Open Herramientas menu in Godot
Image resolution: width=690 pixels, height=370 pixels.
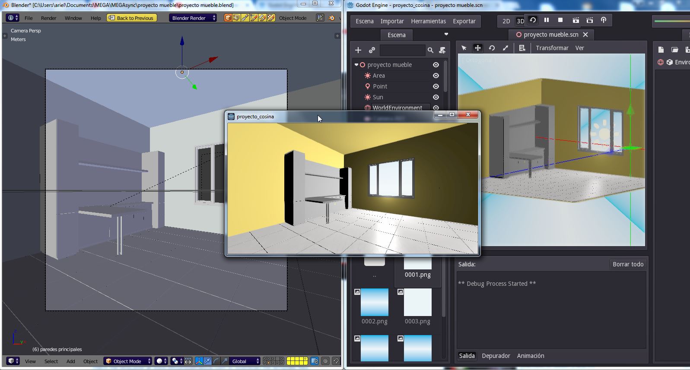point(428,21)
